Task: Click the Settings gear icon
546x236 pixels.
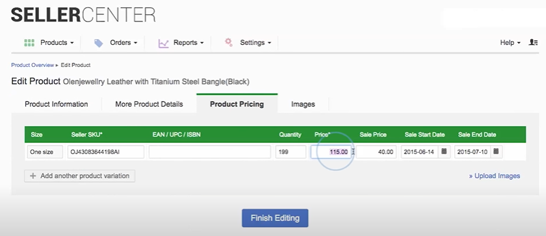Action: coord(228,42)
